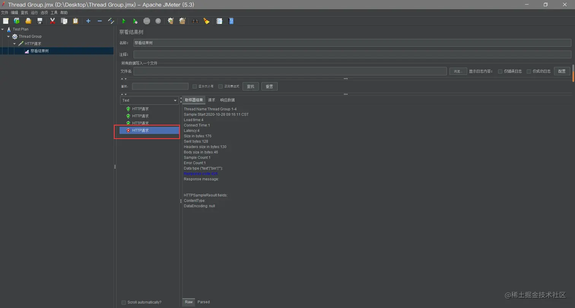Collapse the Test Plan tree arrow

tap(3, 29)
